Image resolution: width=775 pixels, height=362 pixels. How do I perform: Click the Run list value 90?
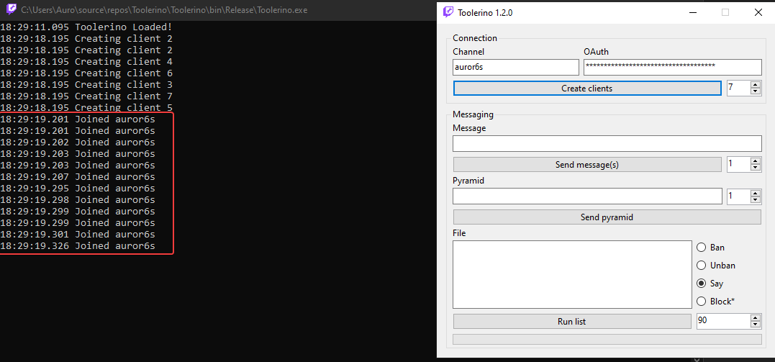click(x=702, y=320)
